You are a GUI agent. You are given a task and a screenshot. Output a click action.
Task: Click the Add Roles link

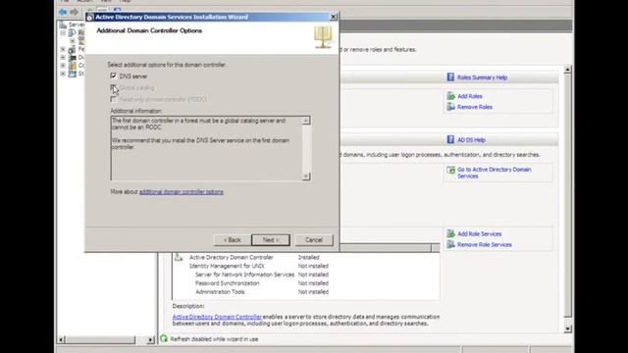click(470, 96)
